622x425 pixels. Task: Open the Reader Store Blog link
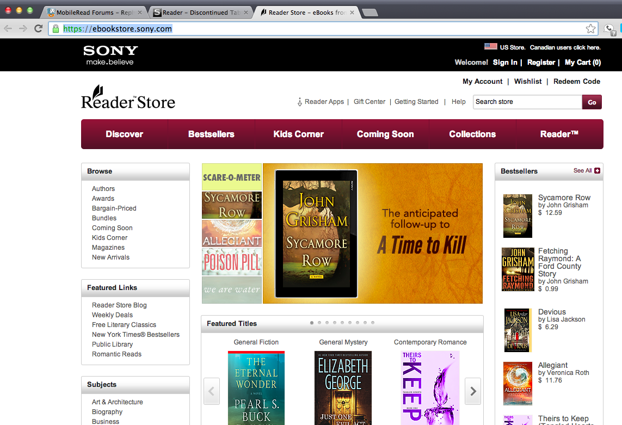pos(119,305)
